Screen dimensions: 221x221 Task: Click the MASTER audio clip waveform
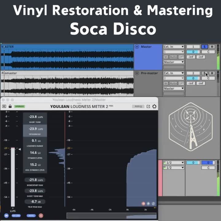point(67,59)
